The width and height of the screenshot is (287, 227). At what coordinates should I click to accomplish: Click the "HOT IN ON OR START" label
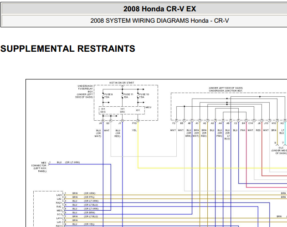[122, 83]
